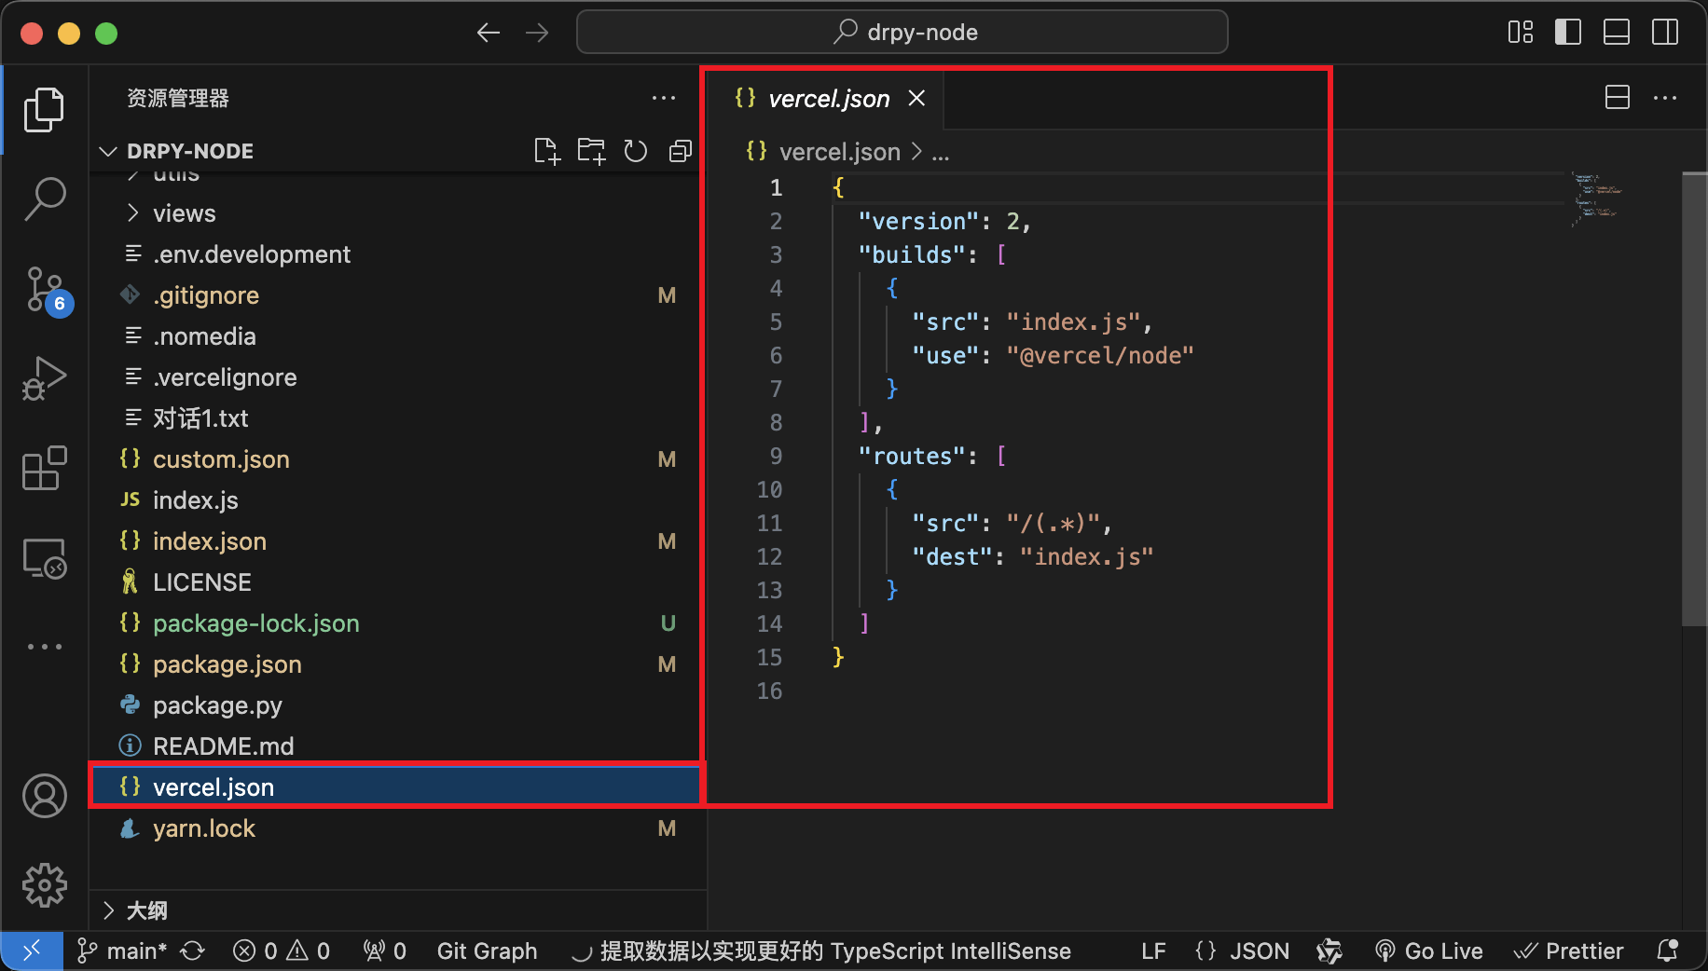Image resolution: width=1708 pixels, height=971 pixels.
Task: Go back in navigation history
Action: coord(489,33)
